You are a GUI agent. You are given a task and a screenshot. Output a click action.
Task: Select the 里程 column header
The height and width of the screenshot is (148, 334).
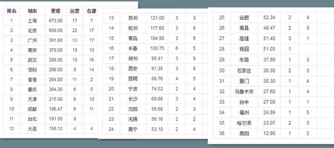(55, 11)
